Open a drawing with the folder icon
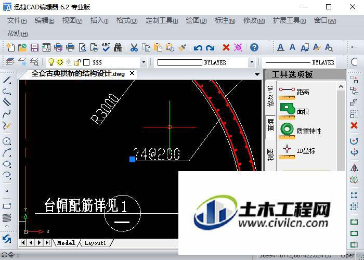 (x=22, y=48)
